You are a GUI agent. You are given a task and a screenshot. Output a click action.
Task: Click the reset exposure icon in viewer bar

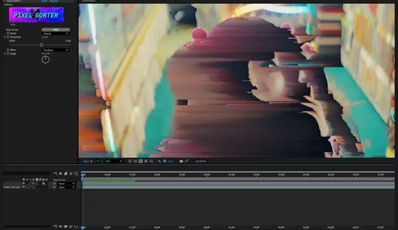(164, 161)
